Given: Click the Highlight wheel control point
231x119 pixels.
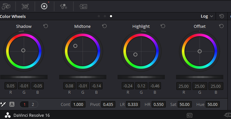Looking at the screenshot, I should [x=135, y=55].
